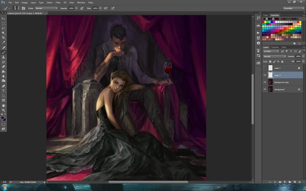The image size is (306, 191).
Task: Toggle lock all in Layers panel
Action: coord(282,62)
